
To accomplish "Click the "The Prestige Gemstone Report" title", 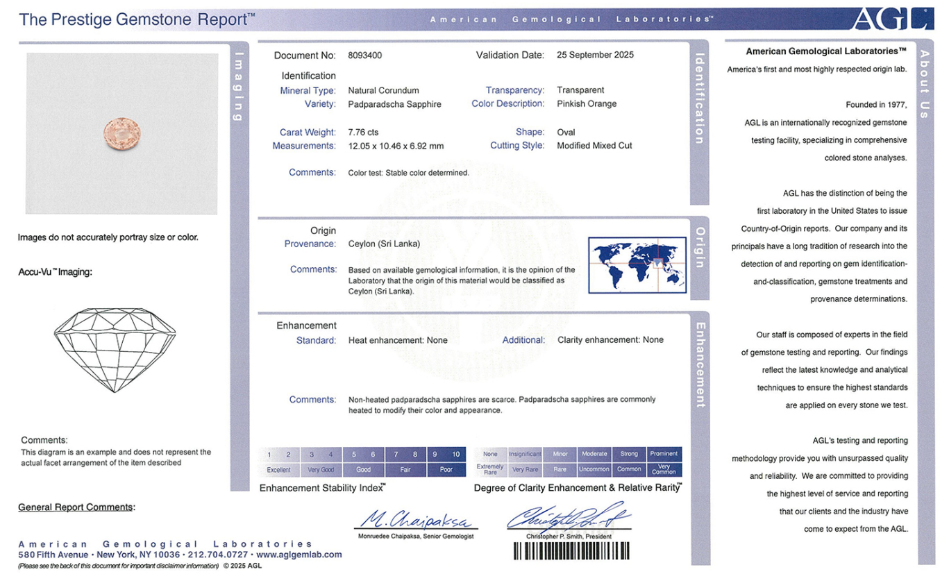I will [x=137, y=19].
